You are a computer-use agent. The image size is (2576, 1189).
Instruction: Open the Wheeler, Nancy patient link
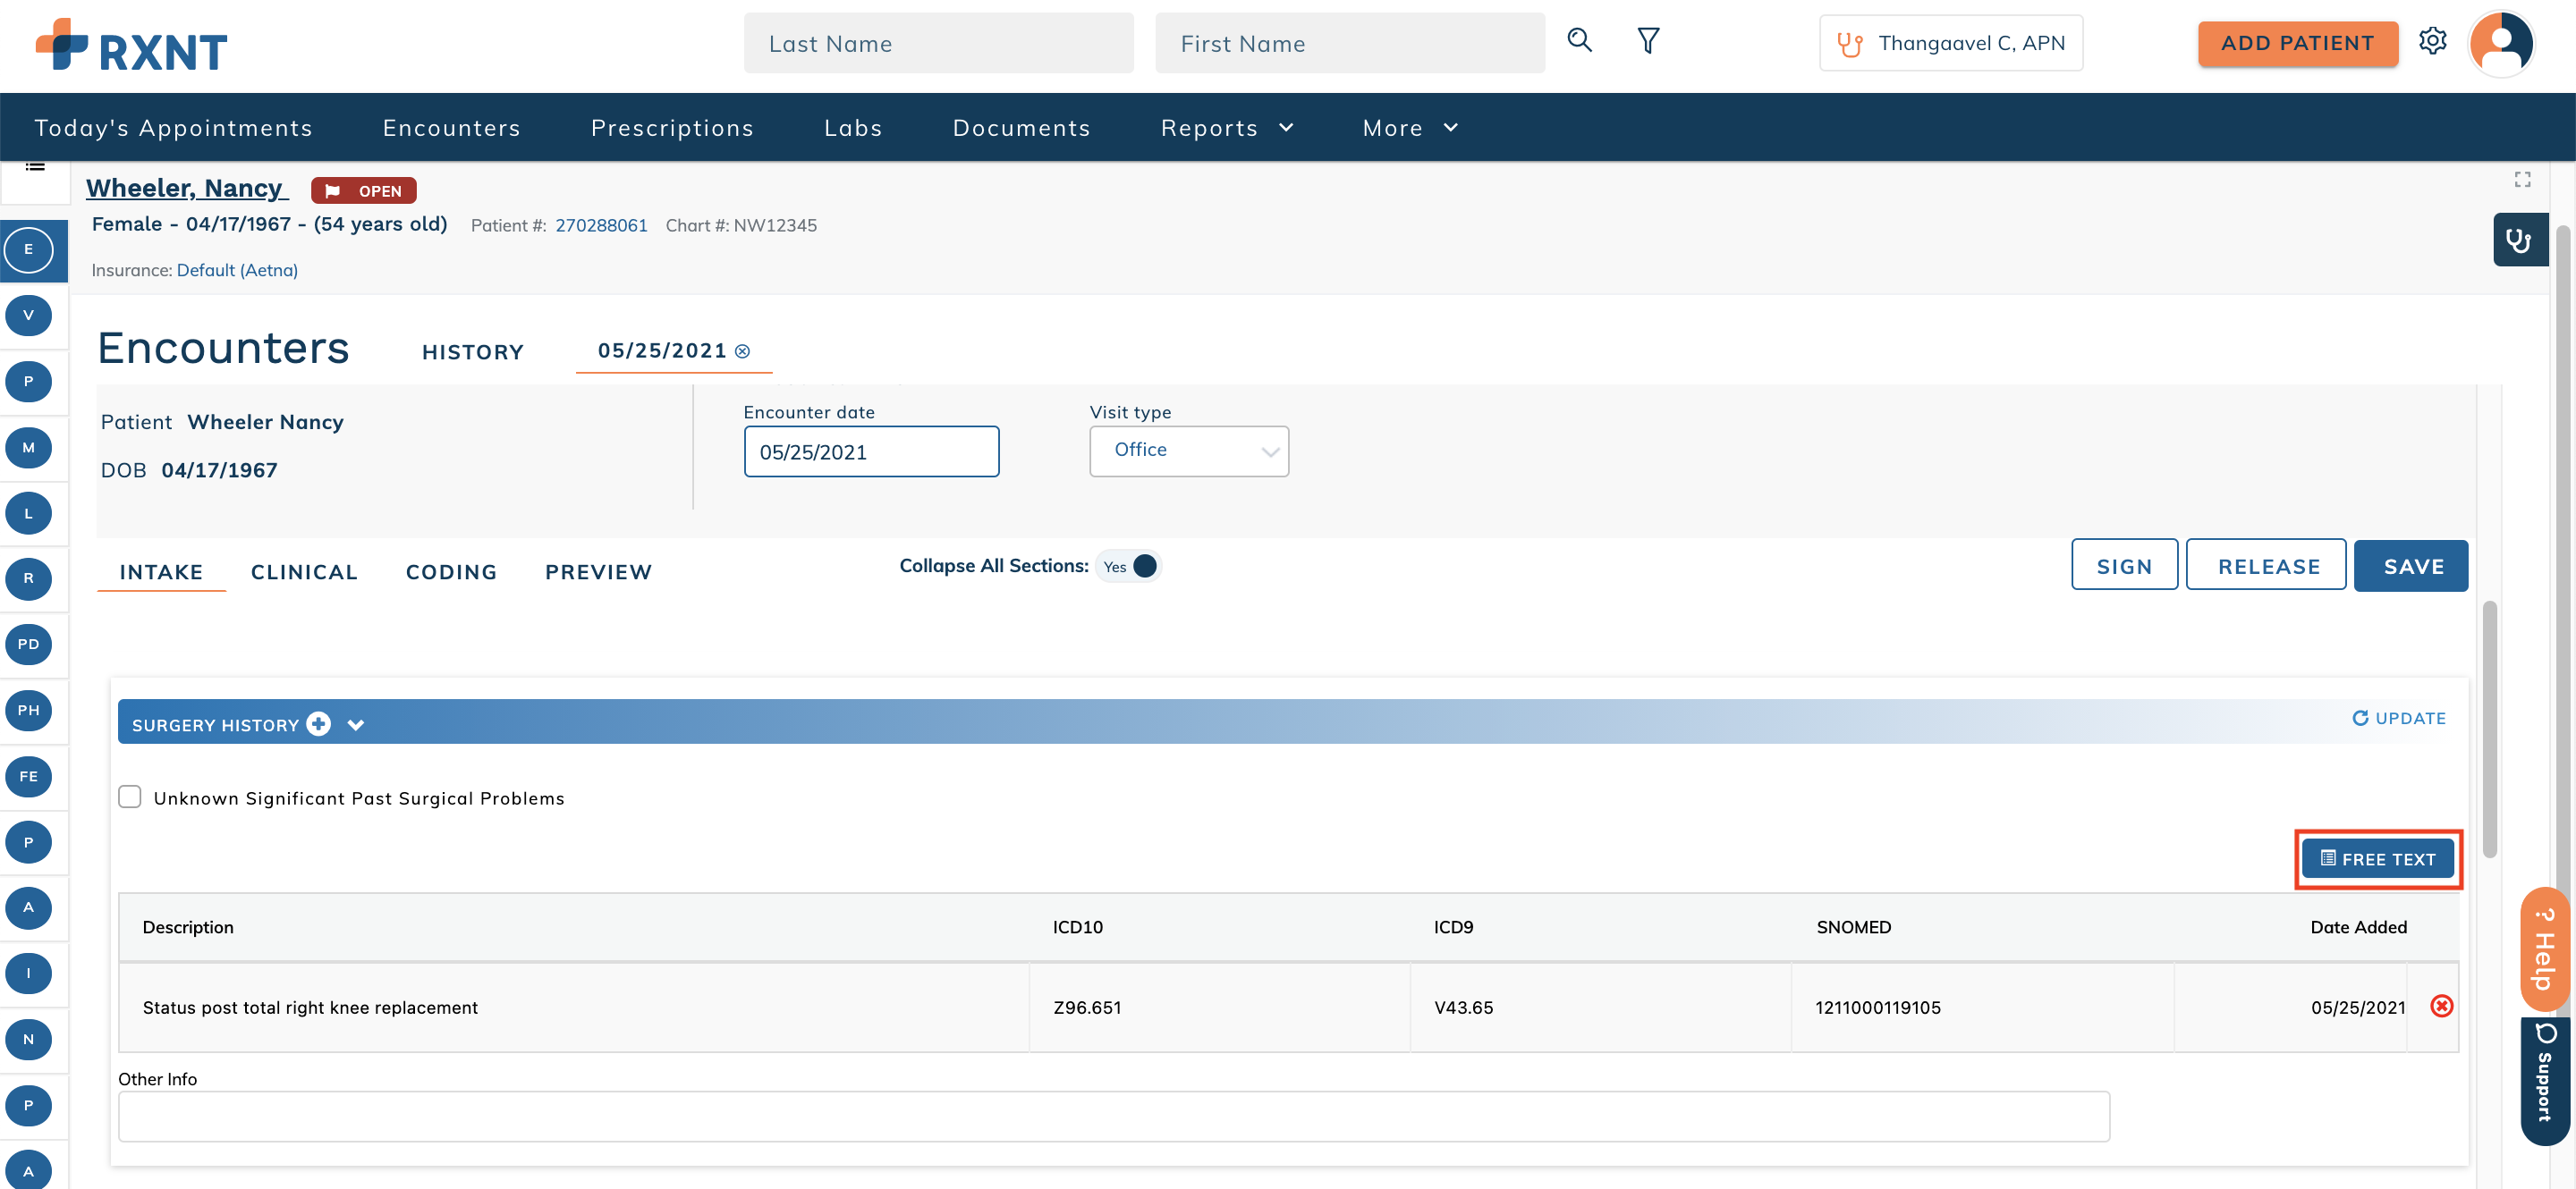tap(186, 188)
